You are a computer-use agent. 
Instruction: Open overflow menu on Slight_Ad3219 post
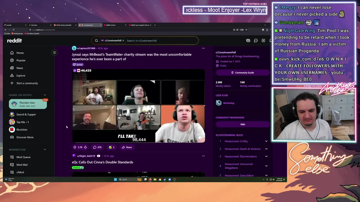203,156
